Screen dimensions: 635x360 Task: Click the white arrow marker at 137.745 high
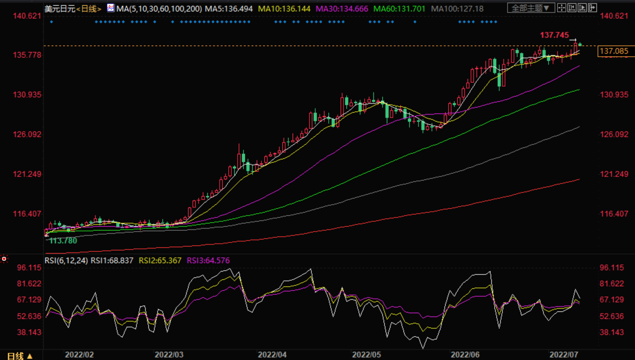tap(573, 40)
